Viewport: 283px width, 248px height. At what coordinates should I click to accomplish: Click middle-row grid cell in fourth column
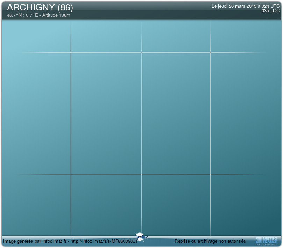pyautogui.click(x=246, y=114)
